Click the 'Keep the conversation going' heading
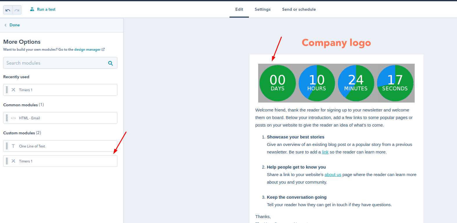 coord(297,197)
